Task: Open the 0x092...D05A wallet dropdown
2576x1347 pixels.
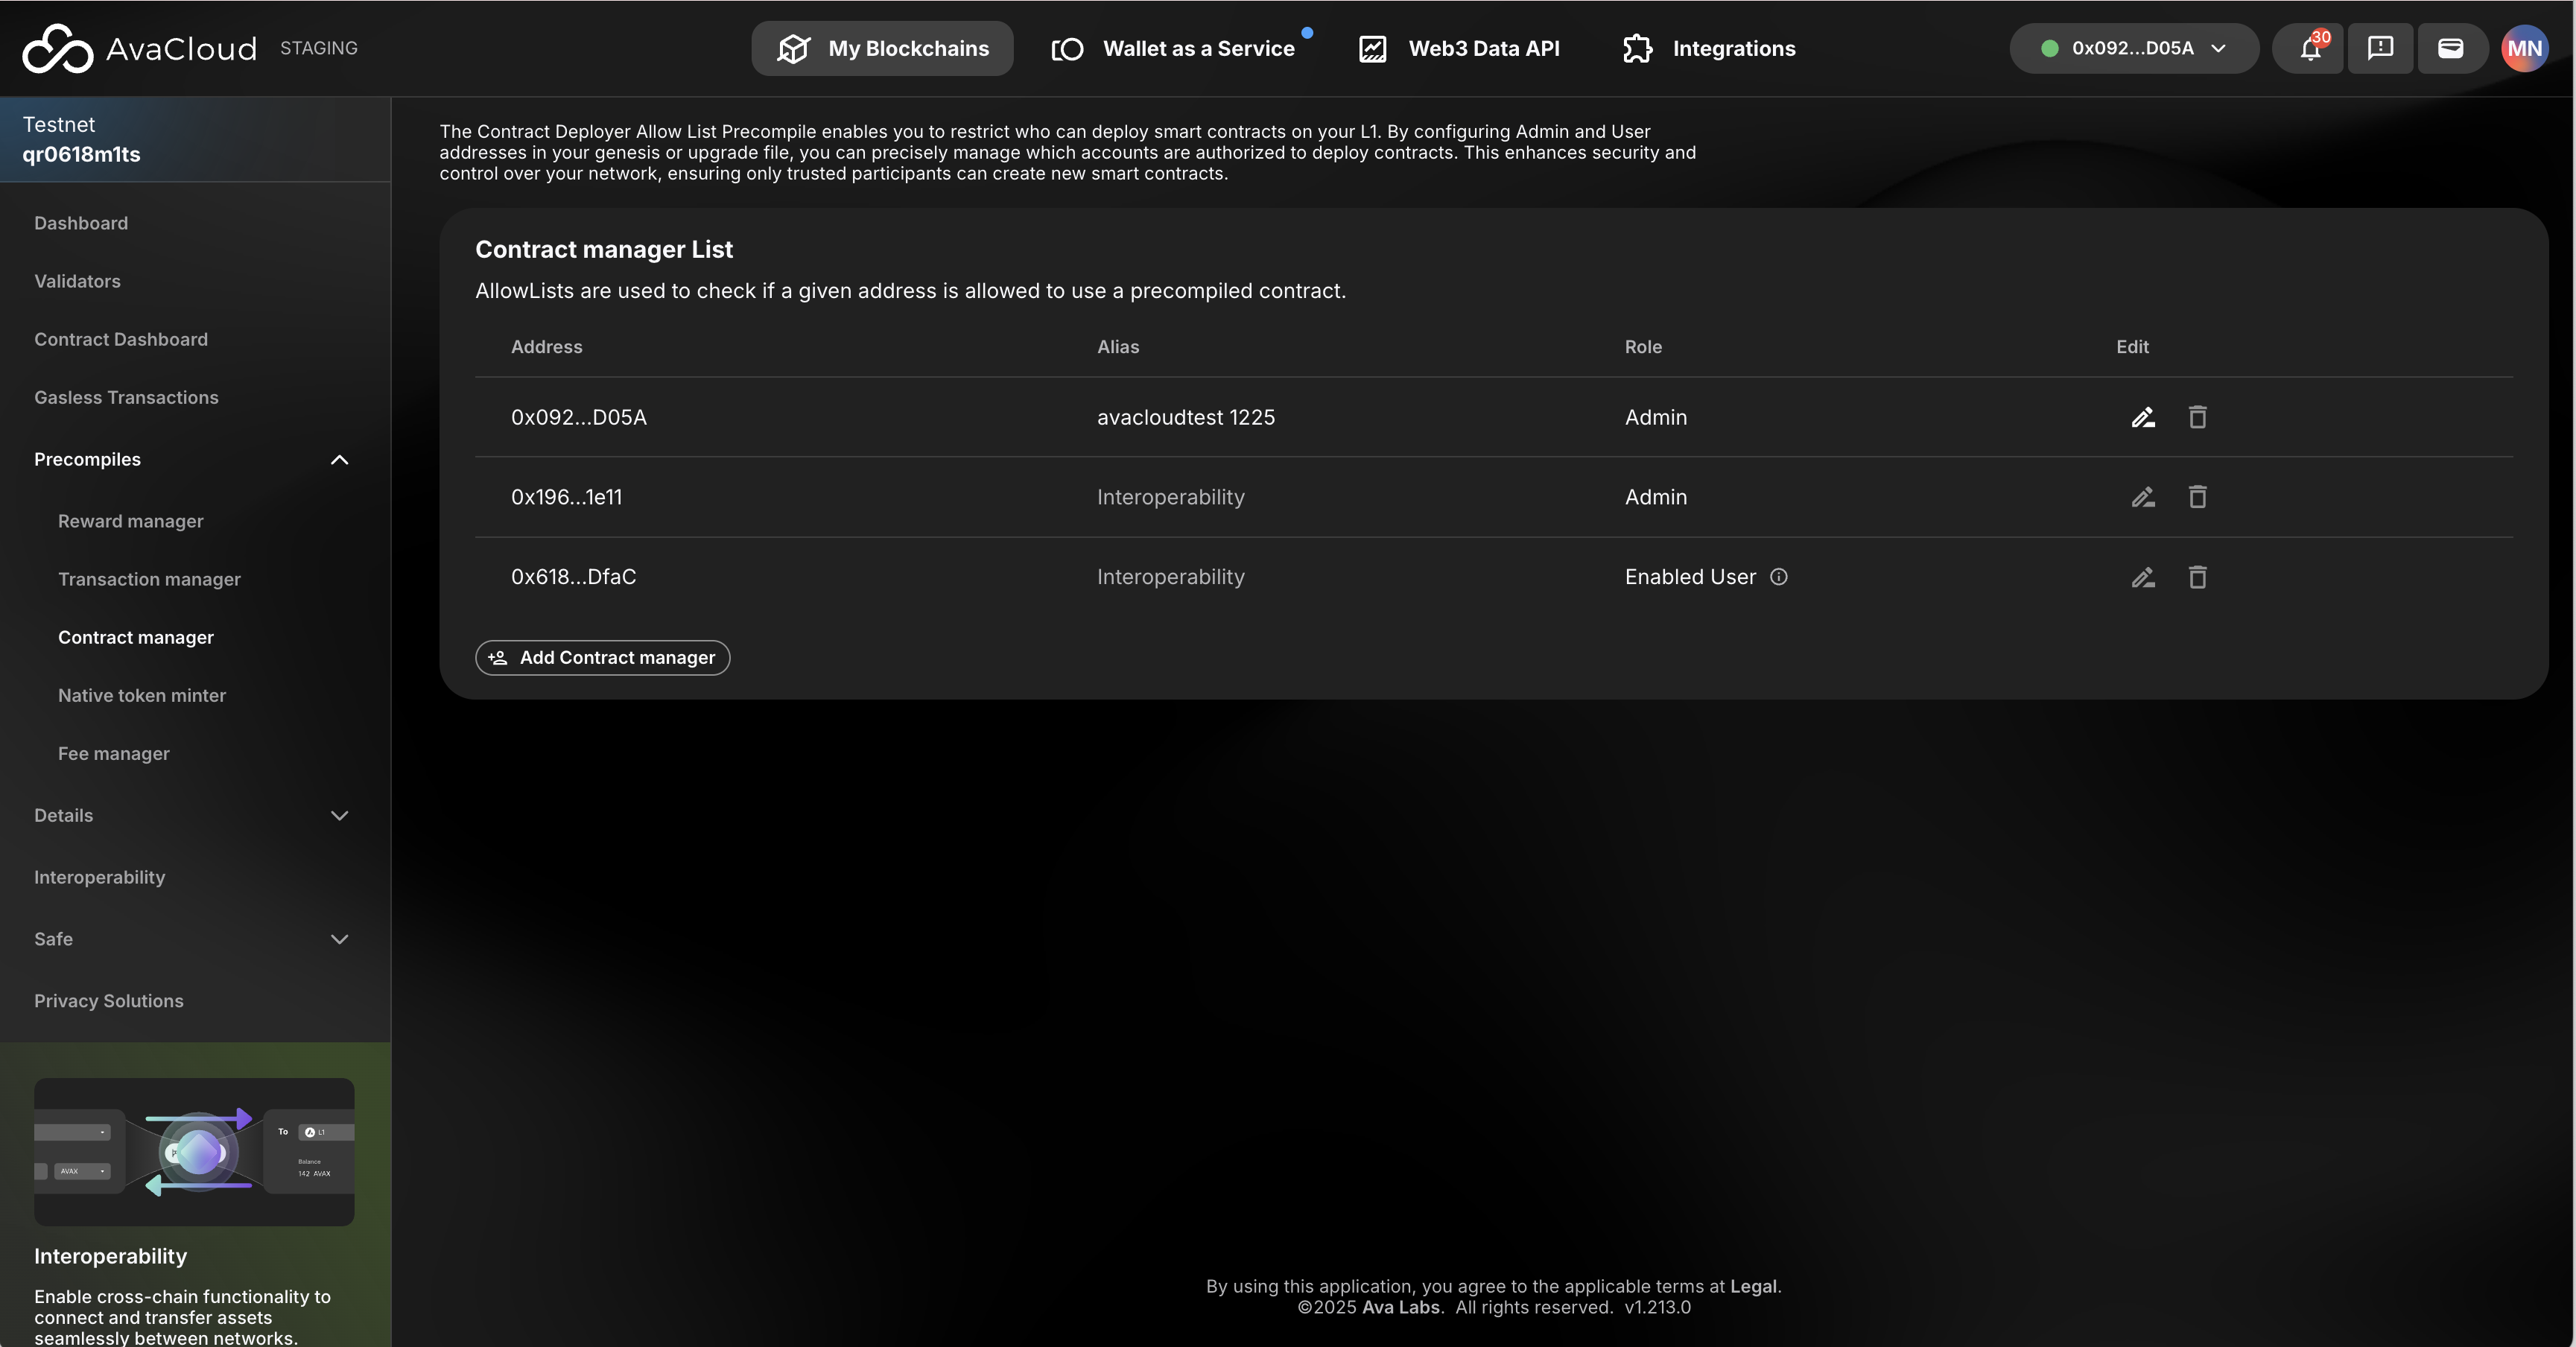Action: [2133, 48]
